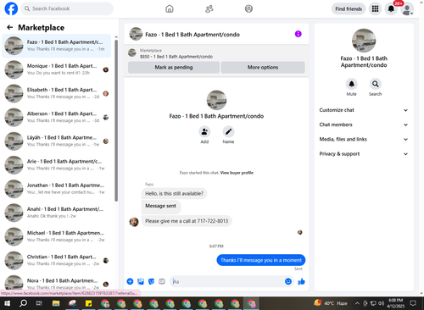424x310 pixels.
Task: Click the conversation list scrollbar
Action: point(116,120)
